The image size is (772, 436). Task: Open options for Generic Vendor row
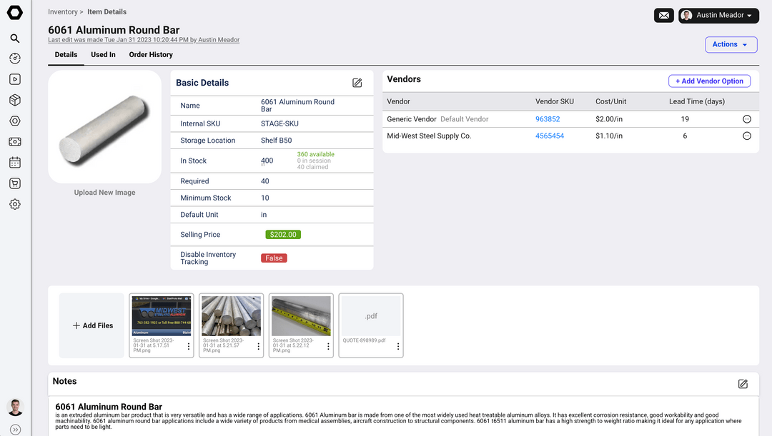[747, 119]
